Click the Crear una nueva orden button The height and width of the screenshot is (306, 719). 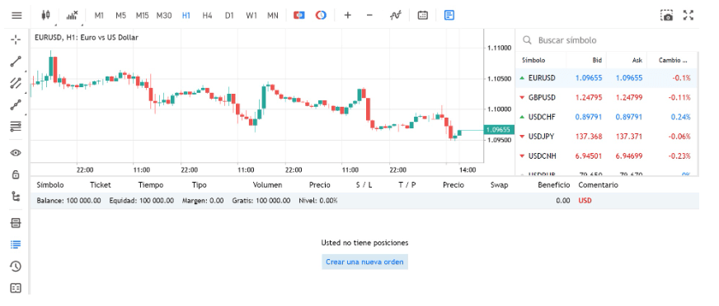[x=364, y=262]
